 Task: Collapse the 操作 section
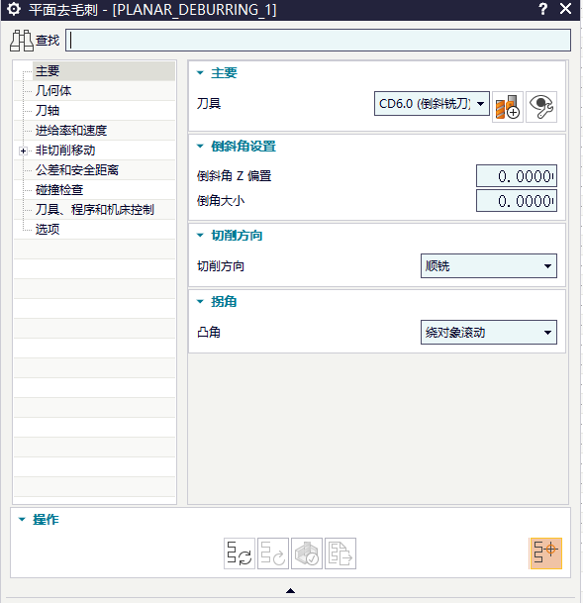click(x=22, y=520)
